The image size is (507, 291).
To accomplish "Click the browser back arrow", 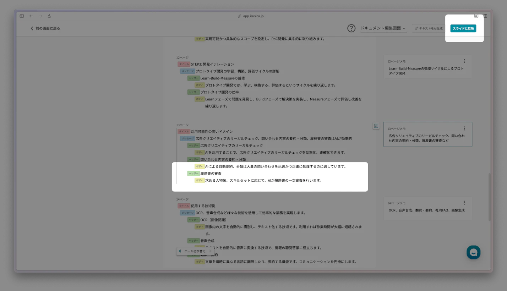I will tap(31, 16).
